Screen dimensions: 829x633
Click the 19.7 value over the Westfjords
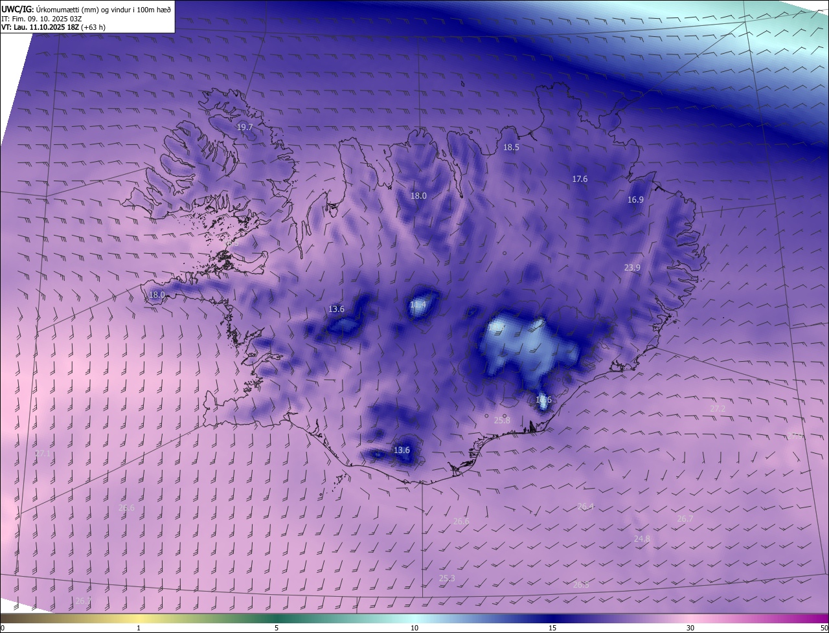[x=245, y=128]
